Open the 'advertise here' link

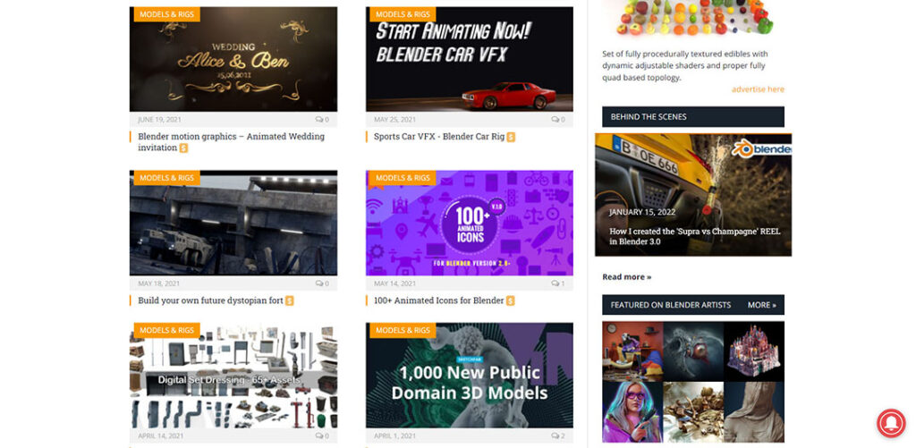758,89
